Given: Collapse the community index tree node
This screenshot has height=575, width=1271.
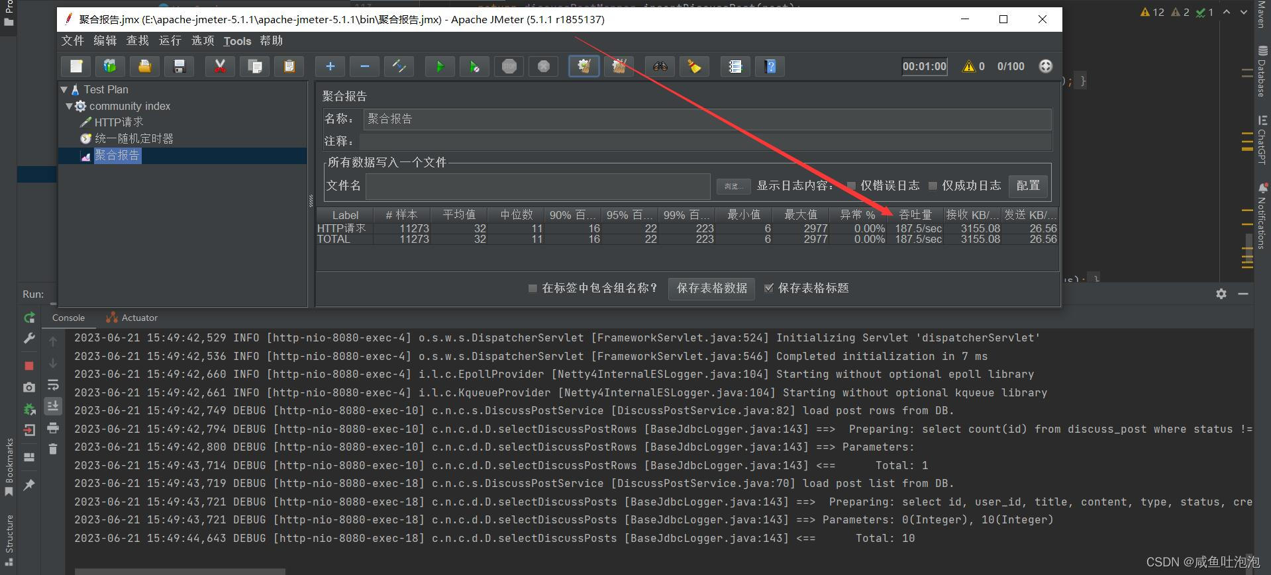Looking at the screenshot, I should [x=69, y=106].
